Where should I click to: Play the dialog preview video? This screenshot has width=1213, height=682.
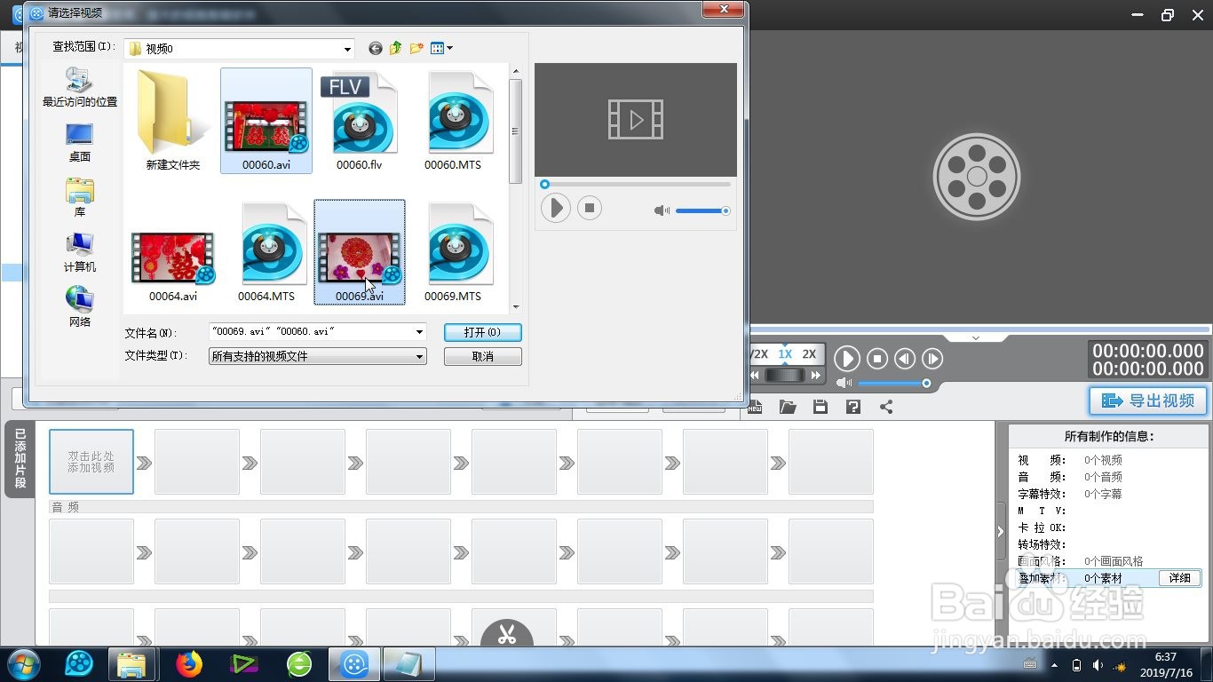click(x=556, y=209)
